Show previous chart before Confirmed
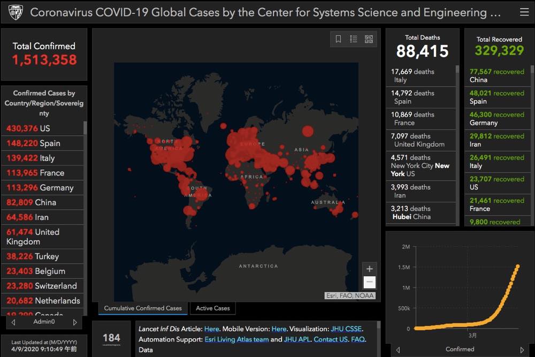This screenshot has height=357, width=535. [x=398, y=350]
